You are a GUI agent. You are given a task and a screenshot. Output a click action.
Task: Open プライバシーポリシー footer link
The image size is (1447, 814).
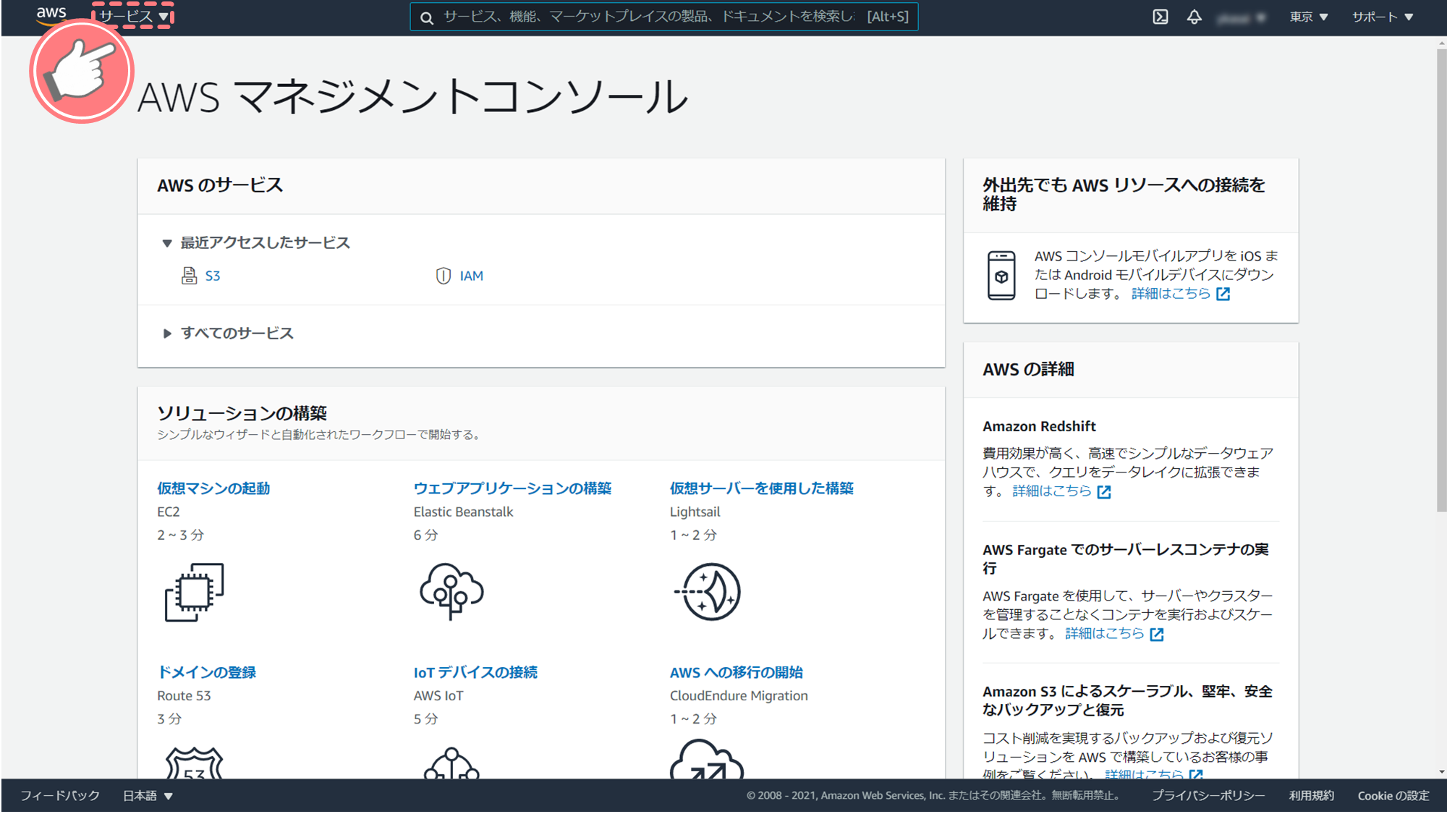[x=1208, y=796]
